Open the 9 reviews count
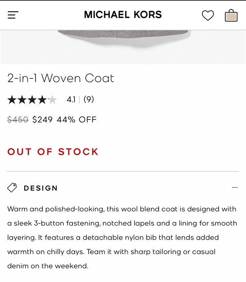 89,99
